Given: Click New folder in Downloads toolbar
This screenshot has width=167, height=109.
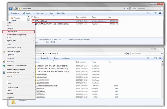Looking at the screenshot, I should 61,13.
